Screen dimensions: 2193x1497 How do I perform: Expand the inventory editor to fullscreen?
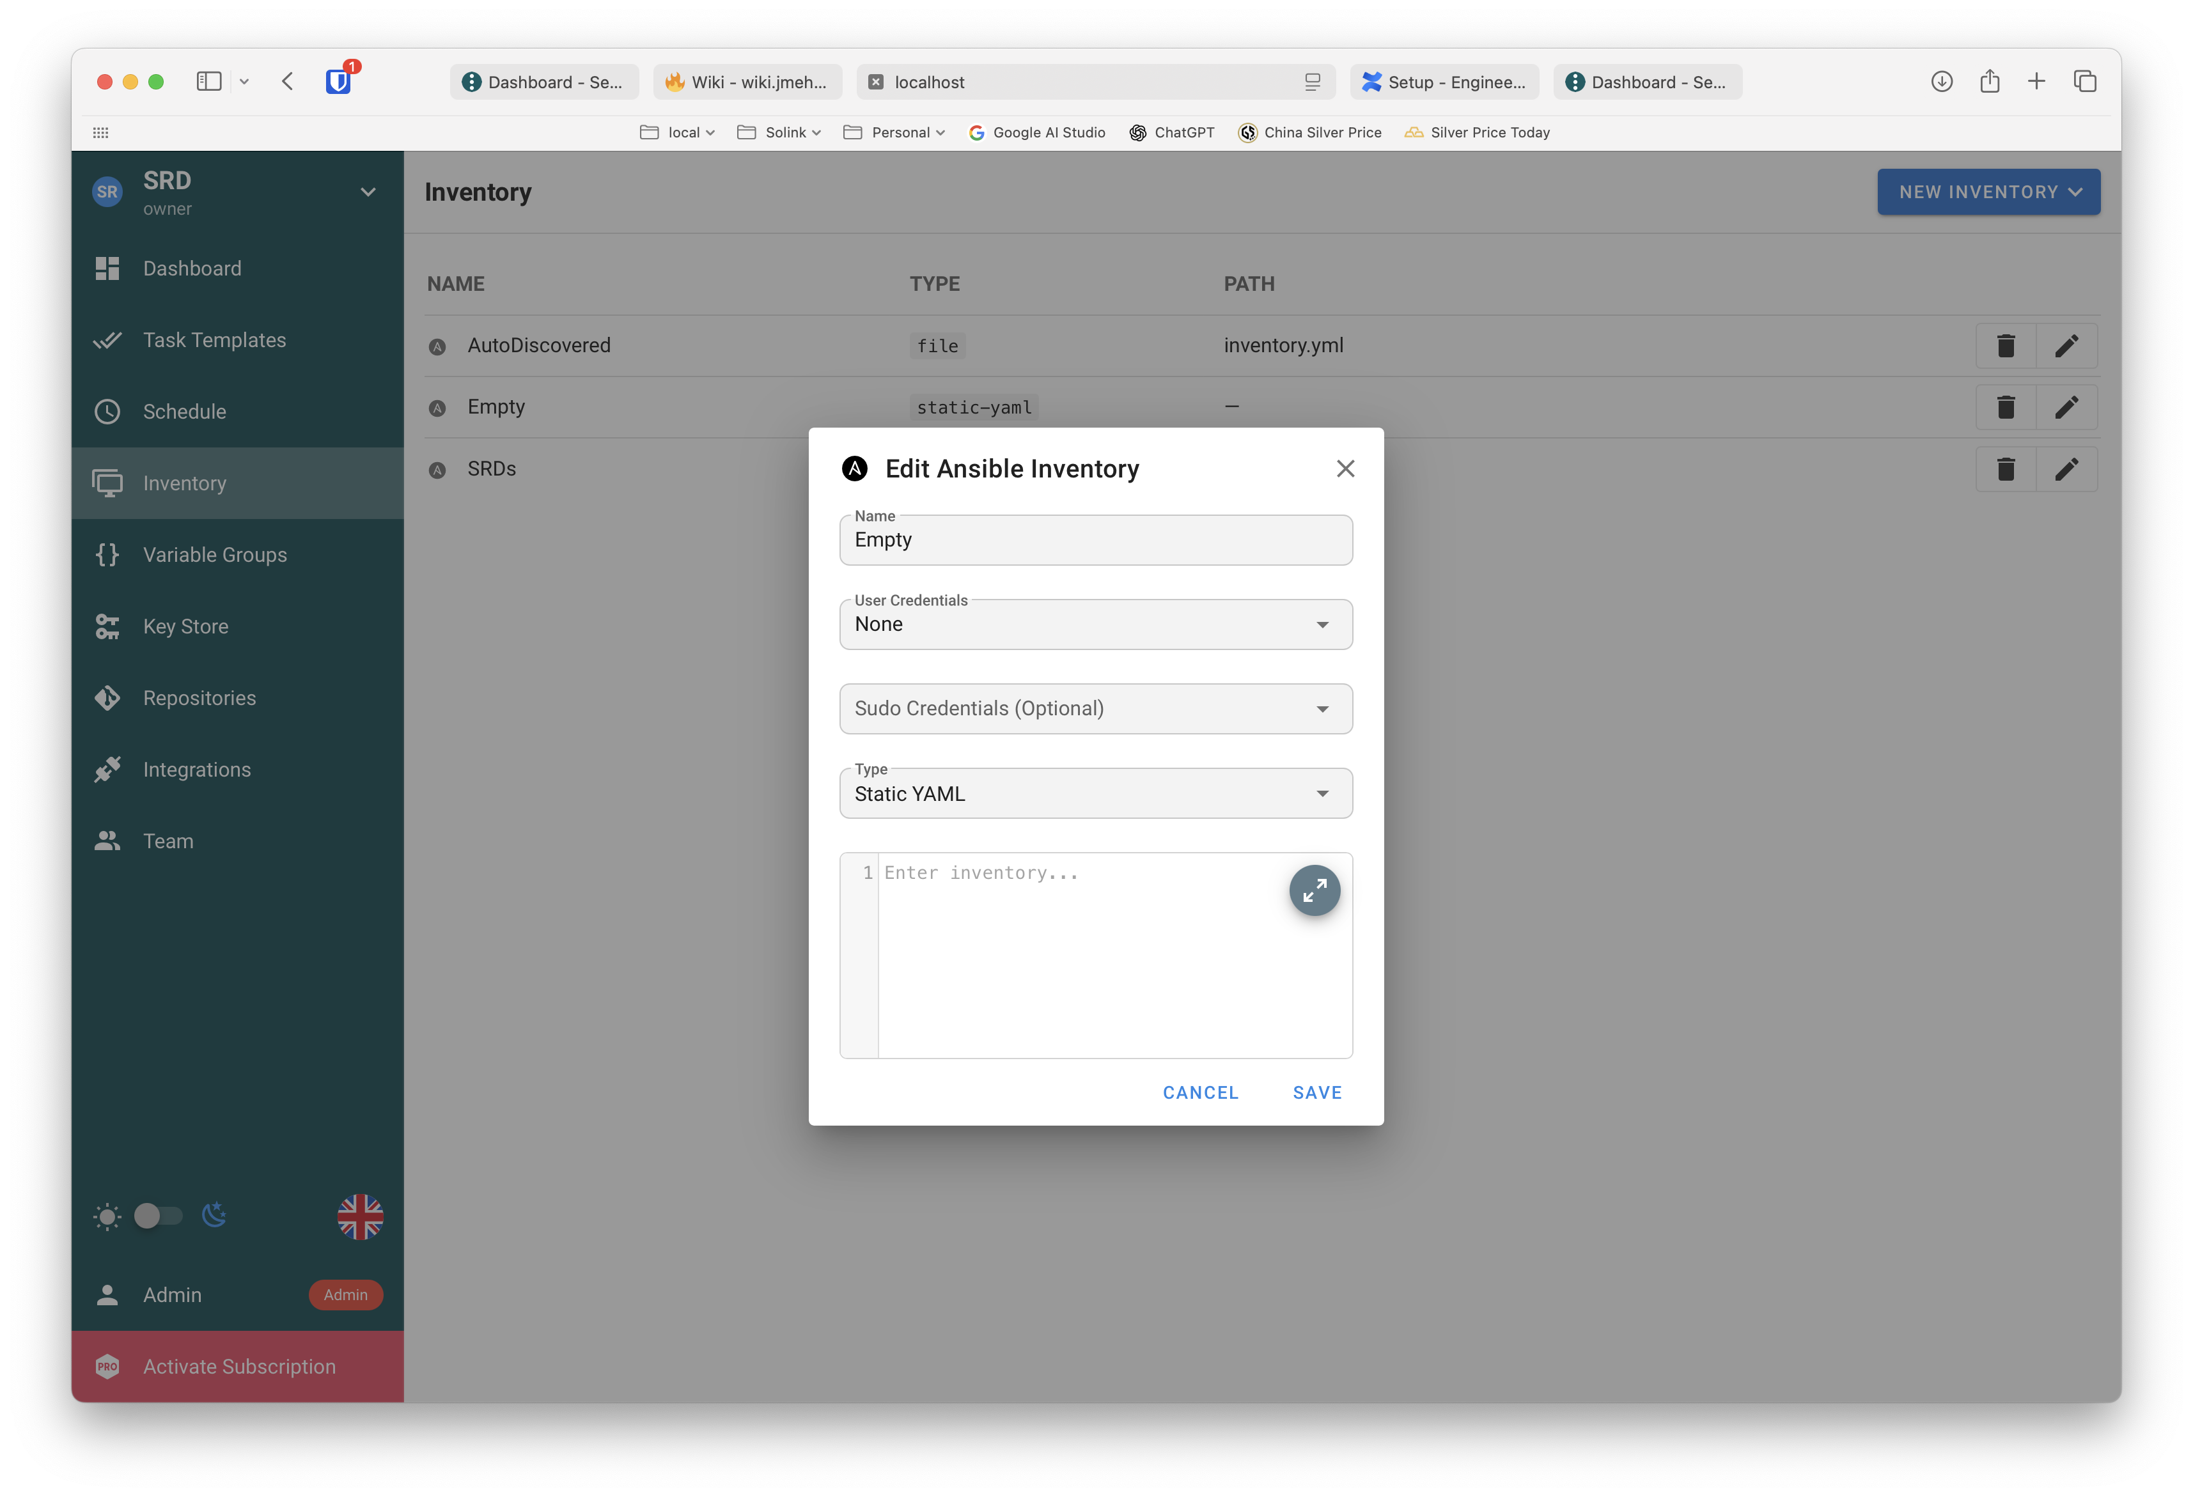(x=1315, y=890)
